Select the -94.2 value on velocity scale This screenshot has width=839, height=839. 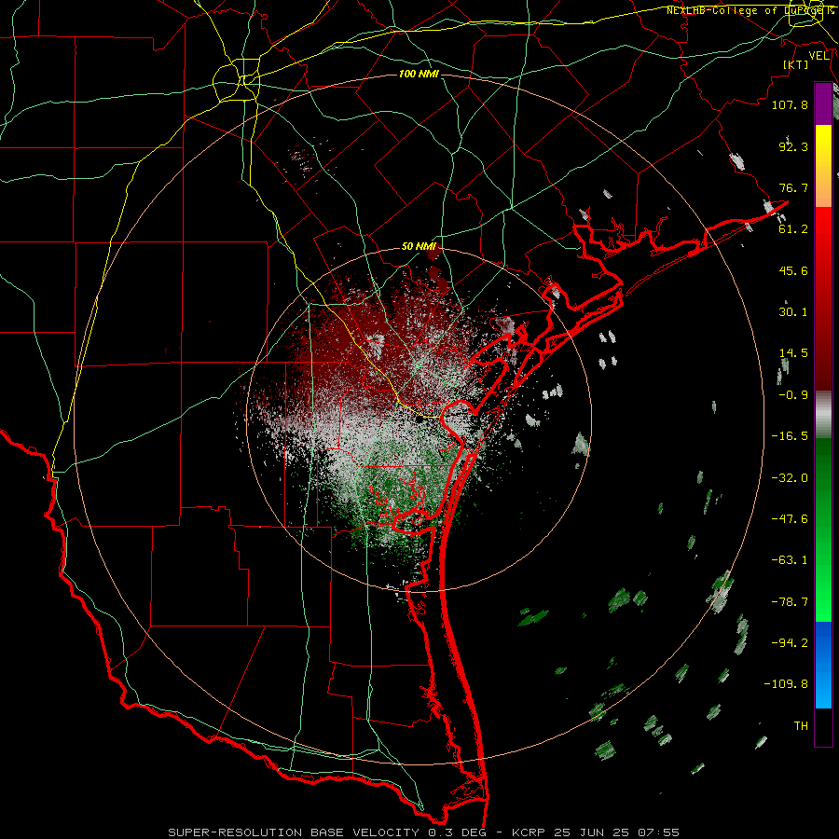point(790,642)
